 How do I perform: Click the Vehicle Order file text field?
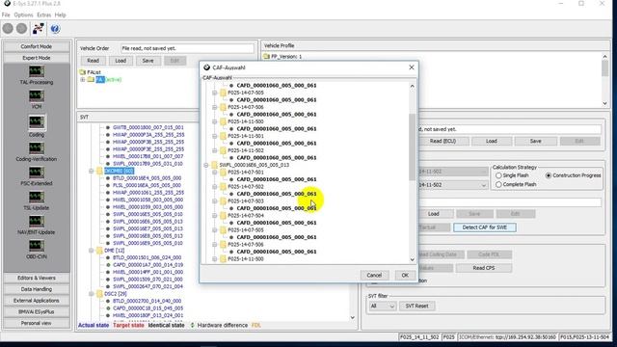coord(187,48)
